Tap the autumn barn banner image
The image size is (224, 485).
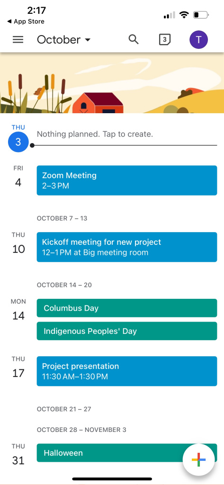tap(112, 83)
